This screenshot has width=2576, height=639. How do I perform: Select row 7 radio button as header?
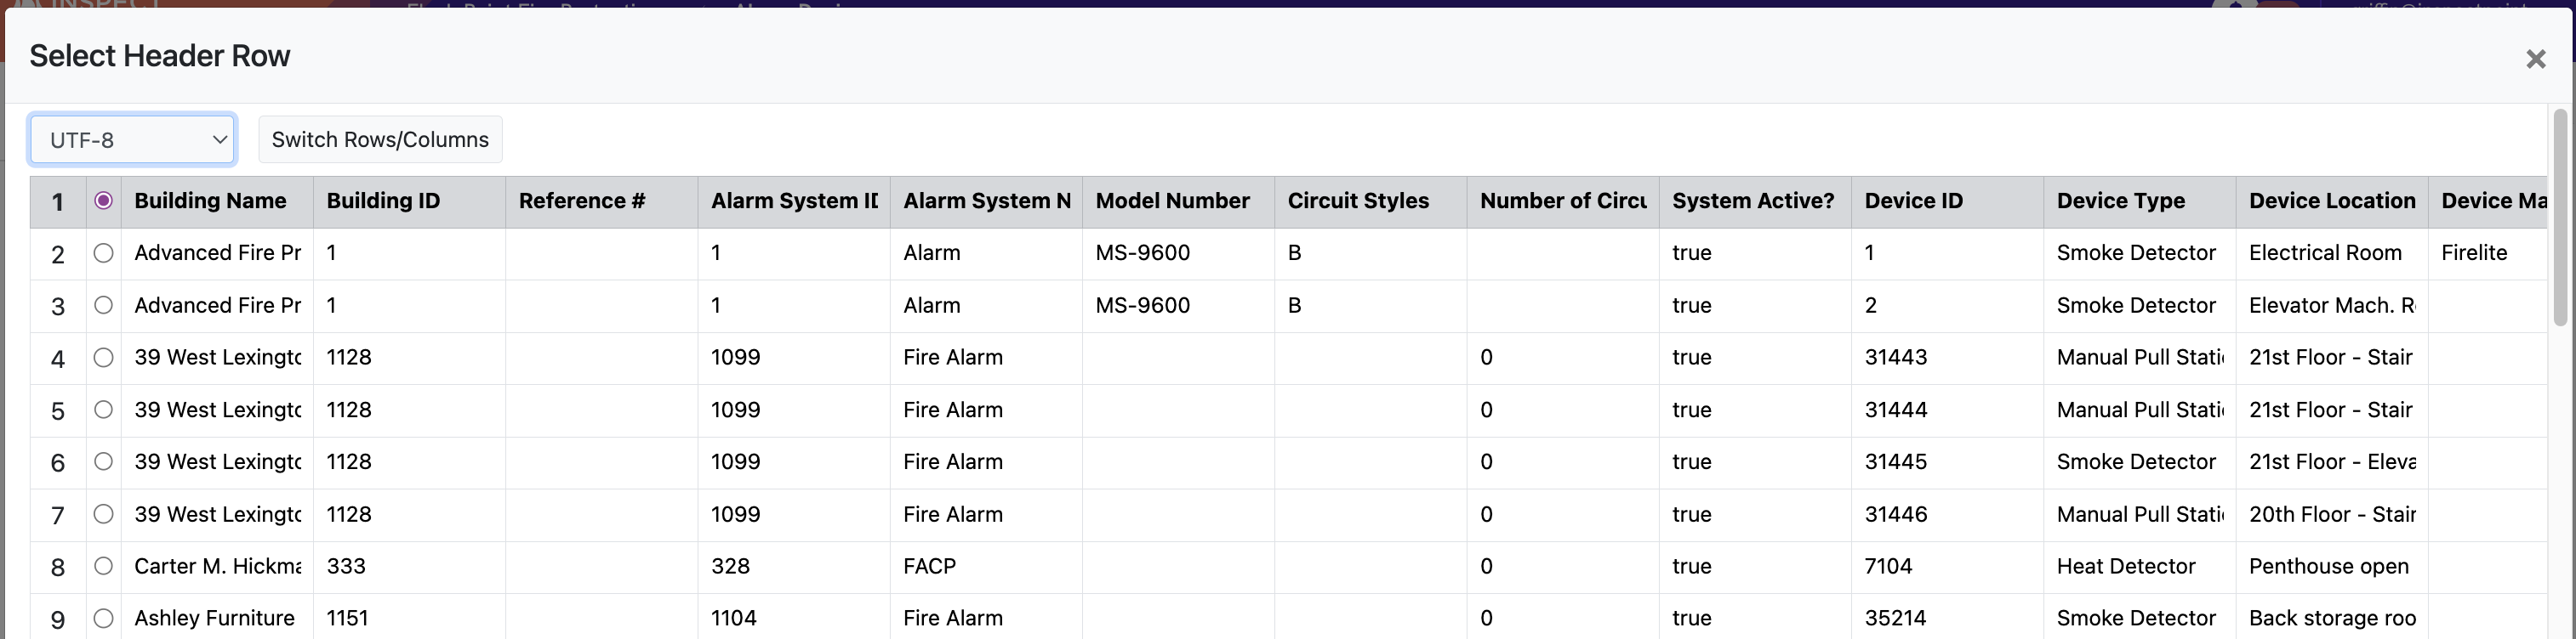pos(103,514)
